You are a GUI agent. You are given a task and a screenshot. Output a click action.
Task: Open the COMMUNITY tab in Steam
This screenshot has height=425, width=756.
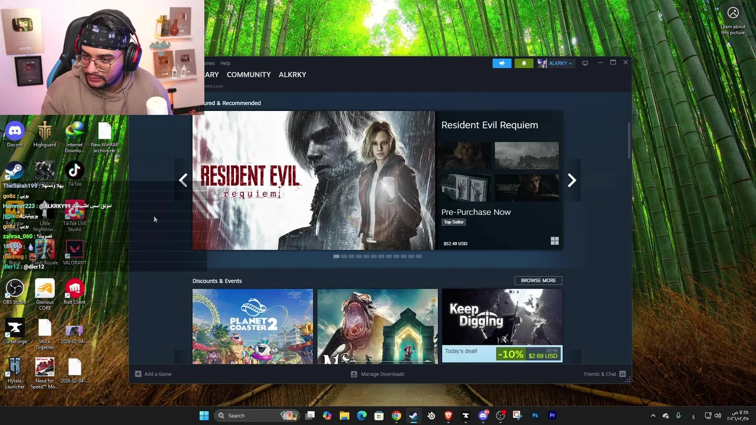coord(249,74)
